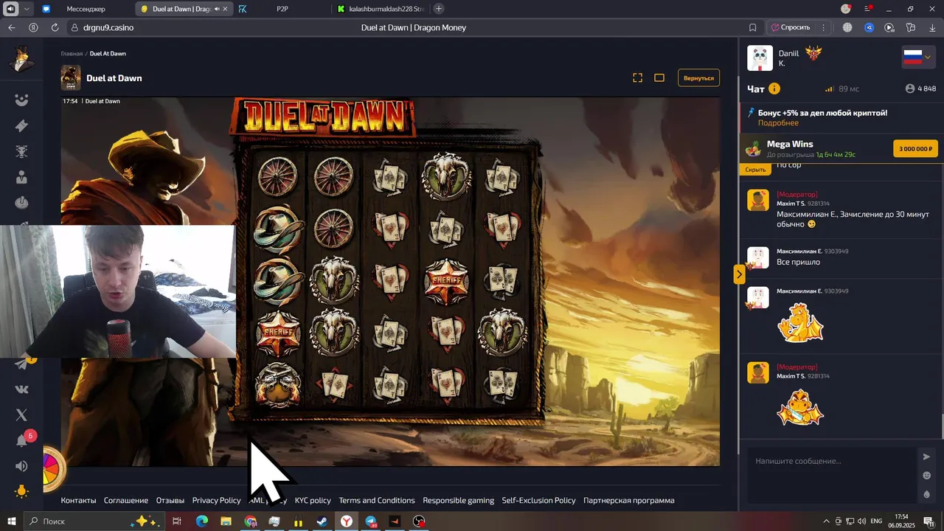Open the ticket icon in left sidebar
Viewport: 944px width, 531px height.
coord(22,126)
